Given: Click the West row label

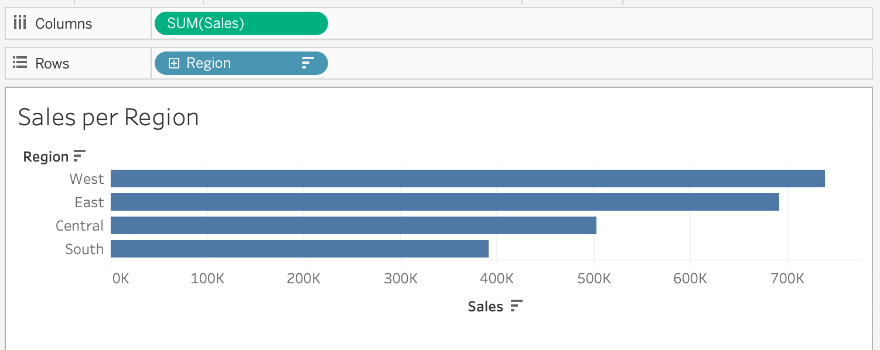Looking at the screenshot, I should pyautogui.click(x=87, y=179).
